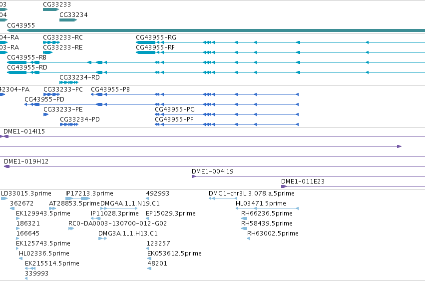
Task: Click protein label CG43955-PB
Action: (x=110, y=89)
